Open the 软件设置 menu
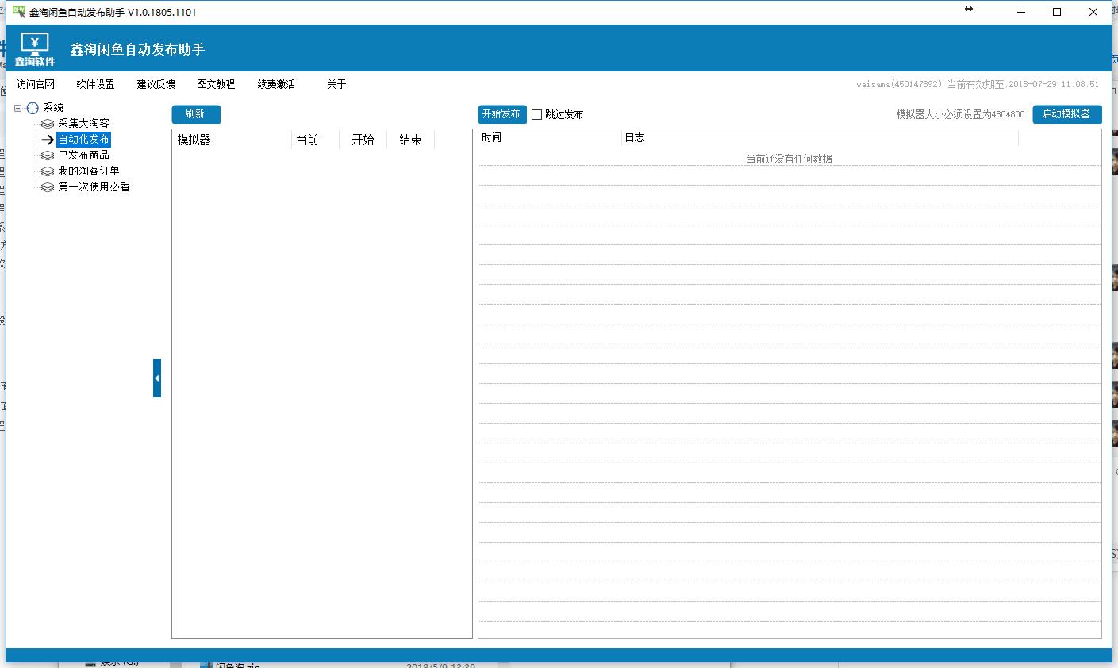 (x=95, y=84)
